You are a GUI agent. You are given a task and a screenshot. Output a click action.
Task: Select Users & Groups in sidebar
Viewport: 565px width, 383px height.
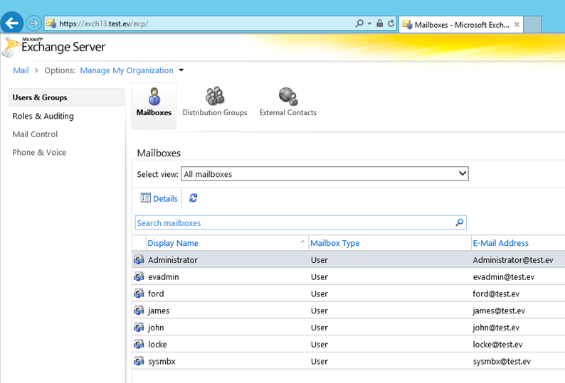point(66,97)
